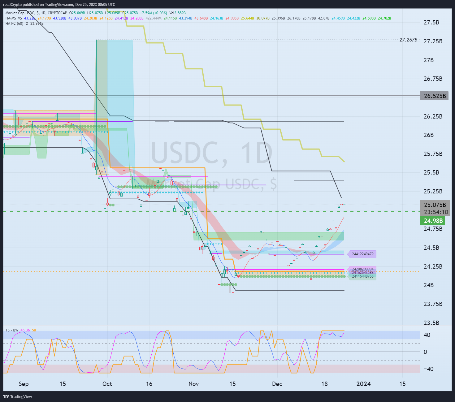Click the 'TS - BW' oscillator legend label
The width and height of the screenshot is (455, 402).
coord(12,330)
